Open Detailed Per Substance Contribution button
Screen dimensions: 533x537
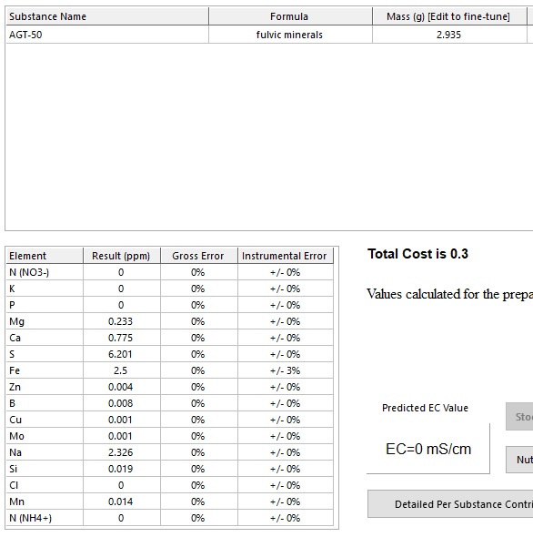tap(450, 504)
